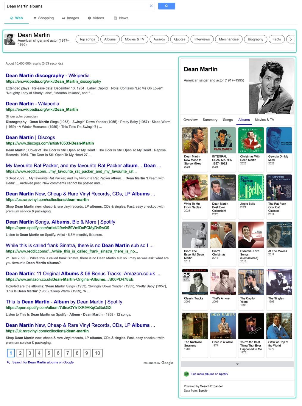The height and width of the screenshot is (406, 302).
Task: Open the Georgia On My Mind album
Action: (279, 149)
